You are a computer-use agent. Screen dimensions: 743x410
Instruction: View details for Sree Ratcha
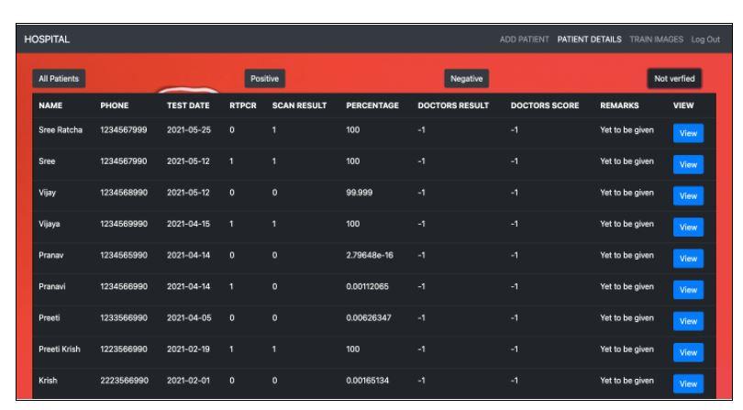coord(688,133)
